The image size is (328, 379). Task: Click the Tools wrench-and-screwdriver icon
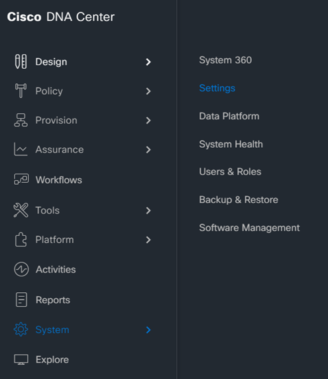[x=21, y=210]
